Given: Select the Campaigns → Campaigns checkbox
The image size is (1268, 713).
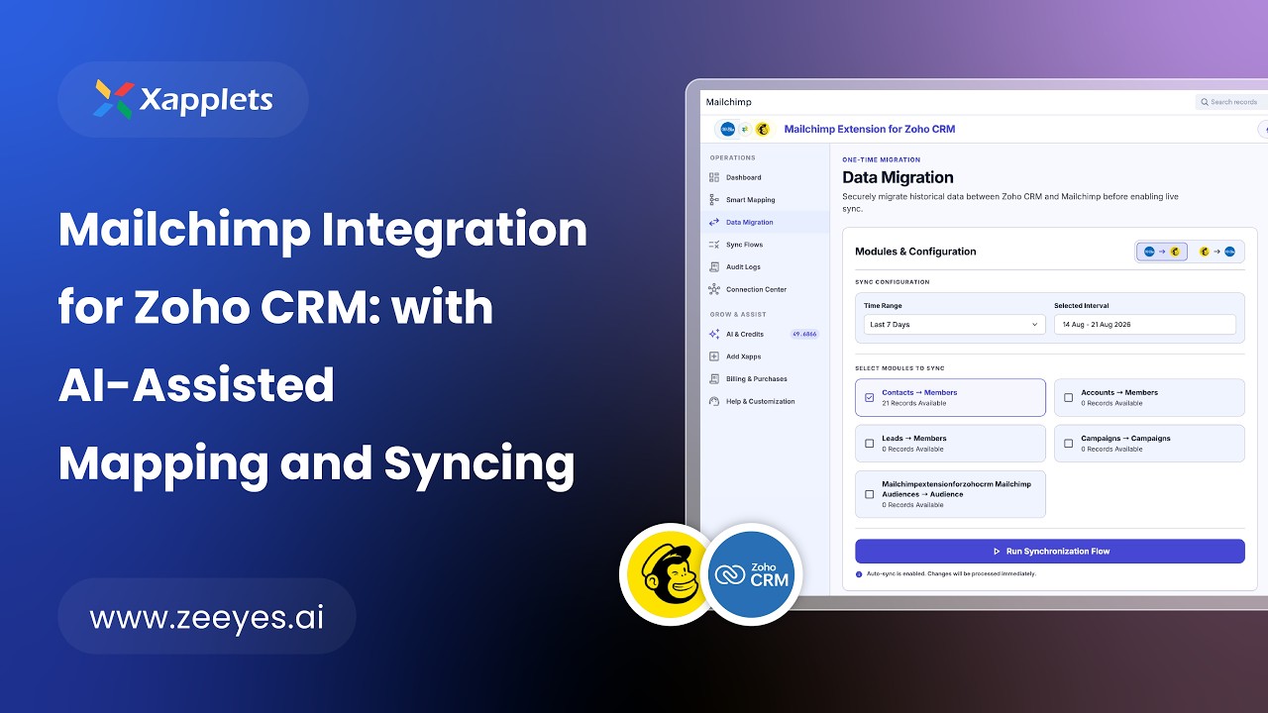Looking at the screenshot, I should (1068, 444).
